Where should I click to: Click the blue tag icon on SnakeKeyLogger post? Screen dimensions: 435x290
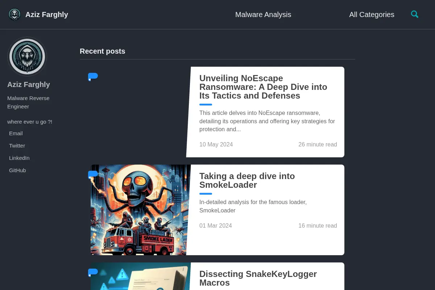(x=93, y=272)
